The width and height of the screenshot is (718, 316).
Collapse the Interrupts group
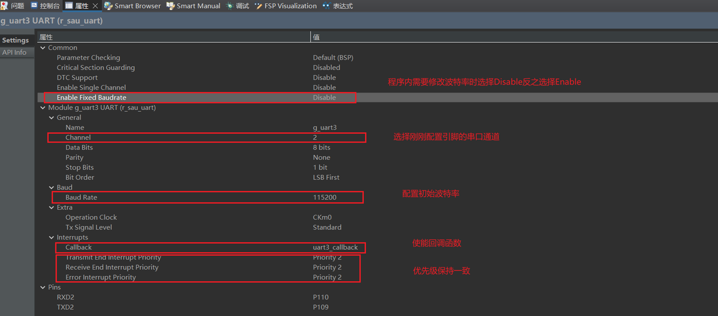[52, 237]
